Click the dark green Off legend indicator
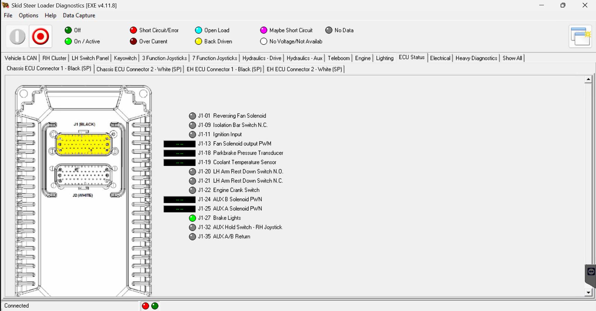Screen dimensions: 596x311 [68, 30]
